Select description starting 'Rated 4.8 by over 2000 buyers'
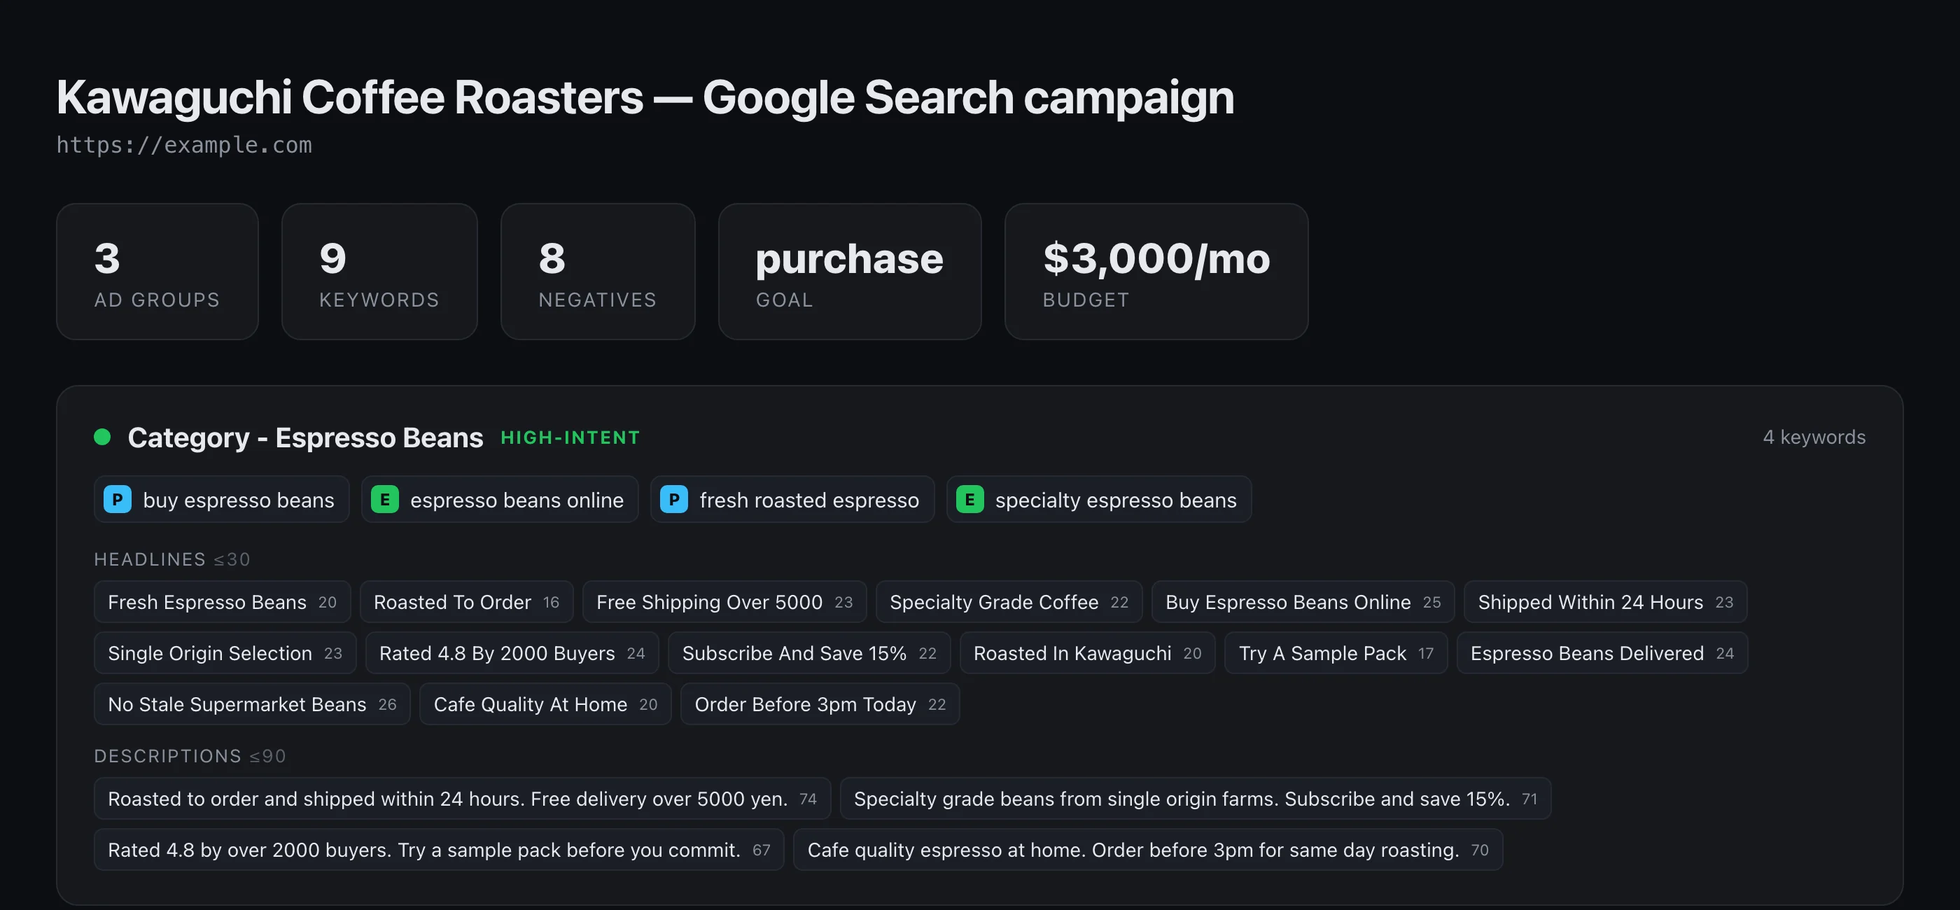 [439, 849]
